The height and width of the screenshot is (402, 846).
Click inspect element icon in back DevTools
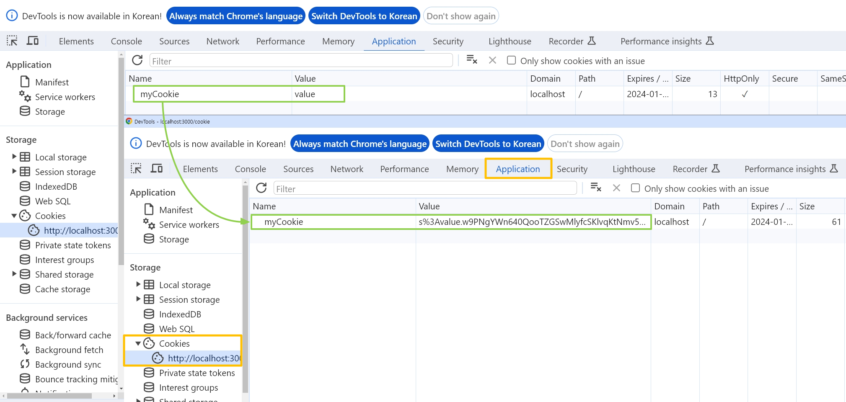point(12,41)
